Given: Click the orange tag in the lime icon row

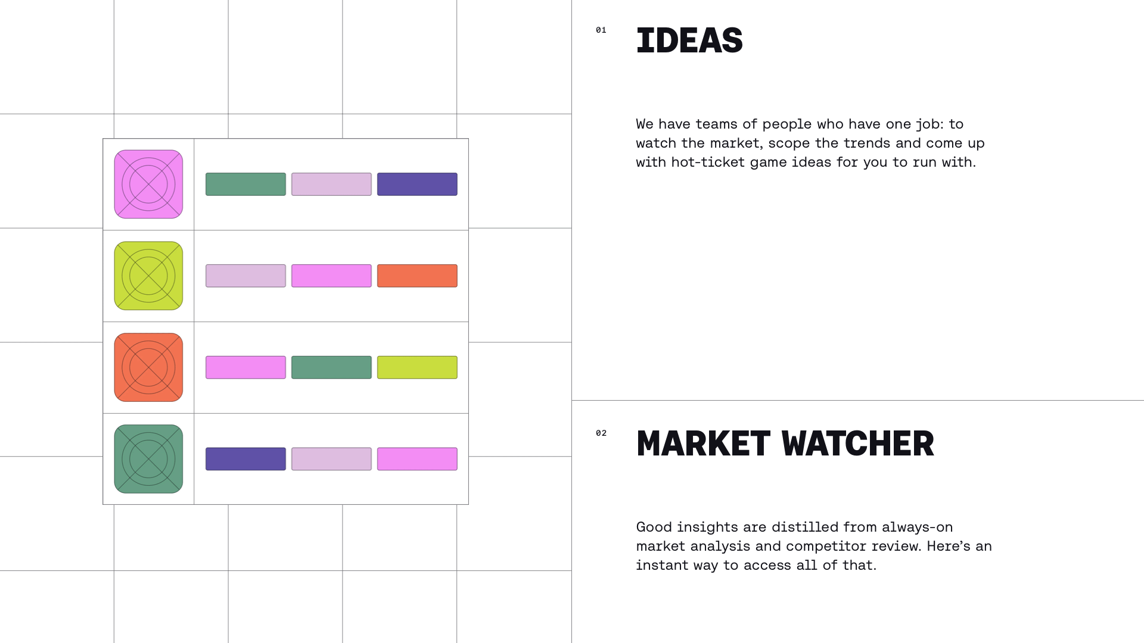Looking at the screenshot, I should [x=417, y=276].
